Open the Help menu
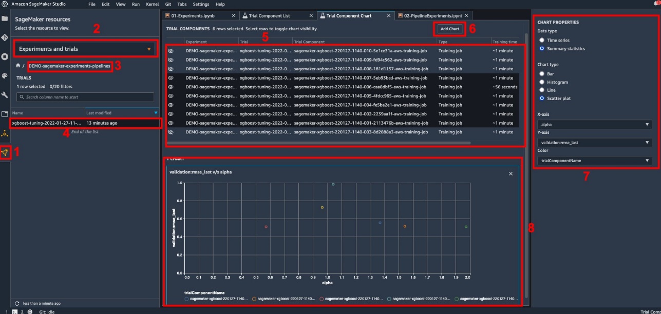 tap(220, 4)
